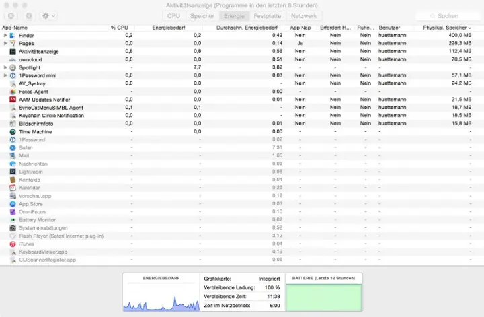The width and height of the screenshot is (484, 317).
Task: Open the Netzwerk tab
Action: pos(304,15)
